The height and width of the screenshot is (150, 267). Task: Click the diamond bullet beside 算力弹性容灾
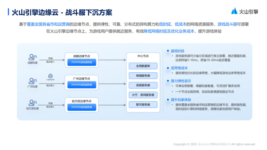tap(168, 81)
